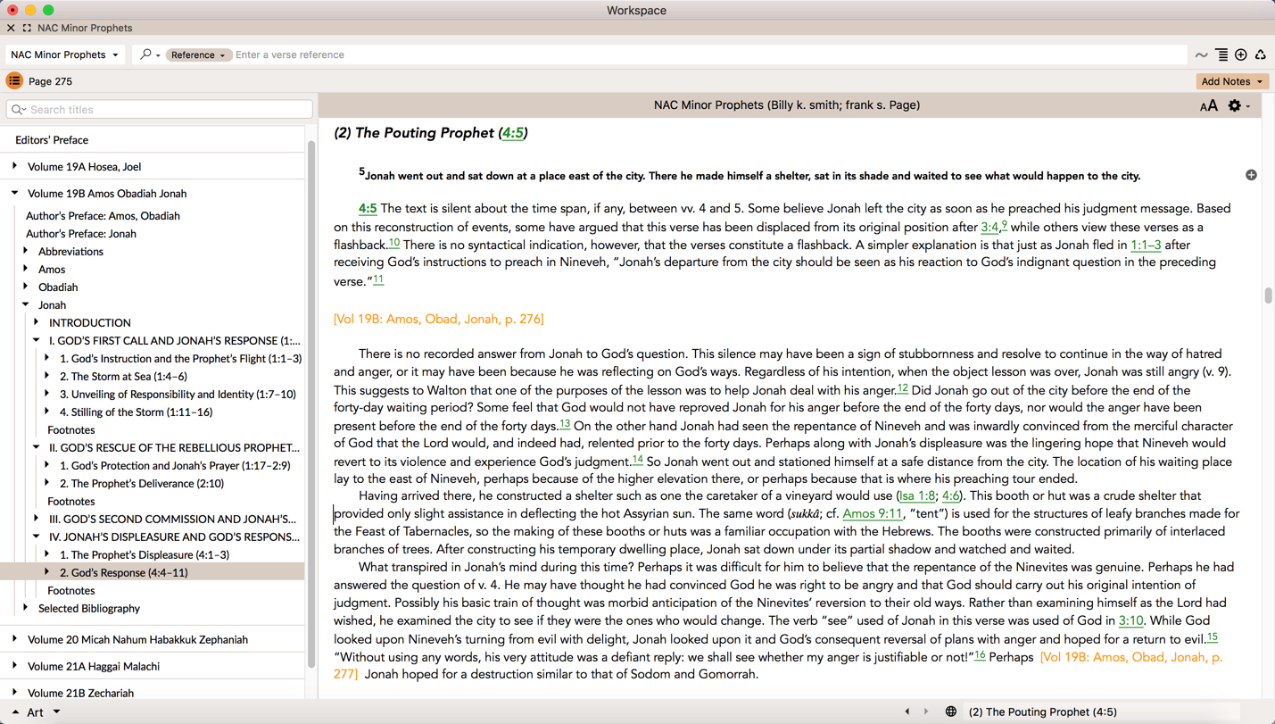Go to previous section with left arrow
This screenshot has height=724, width=1275.
907,712
